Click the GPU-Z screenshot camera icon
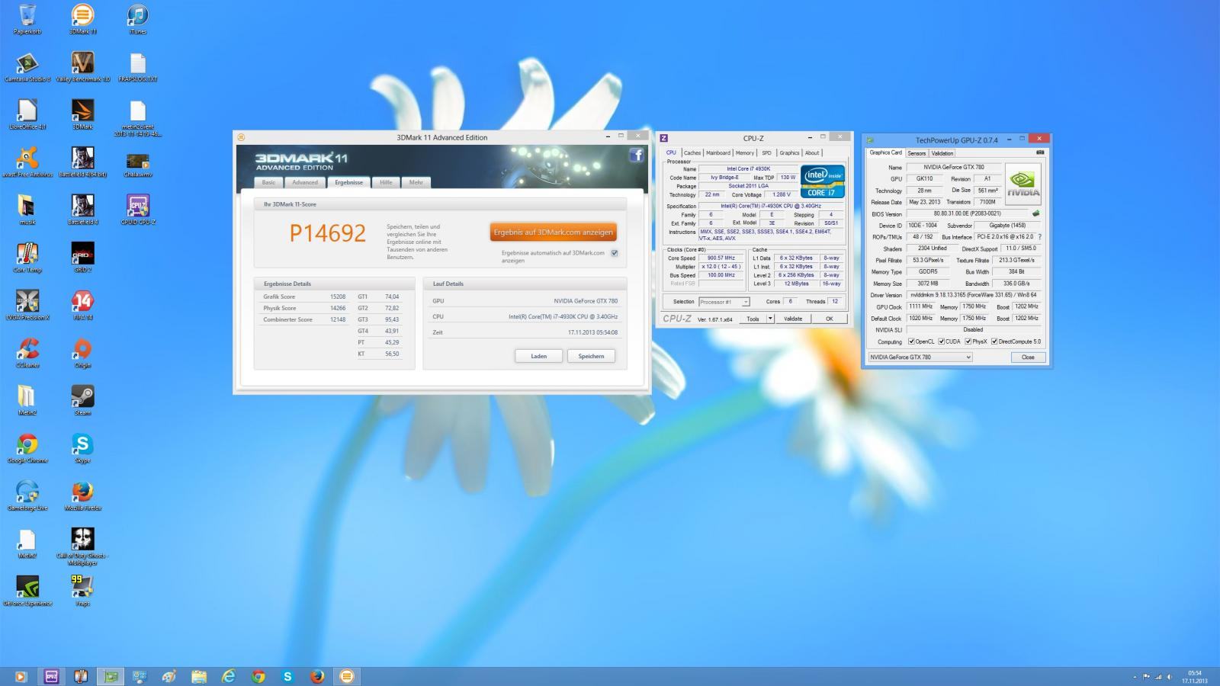 (x=1040, y=152)
